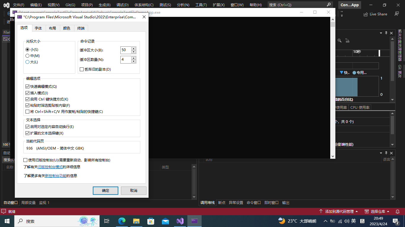
Task: Click the Cancel (取消) button
Action: [x=134, y=191]
